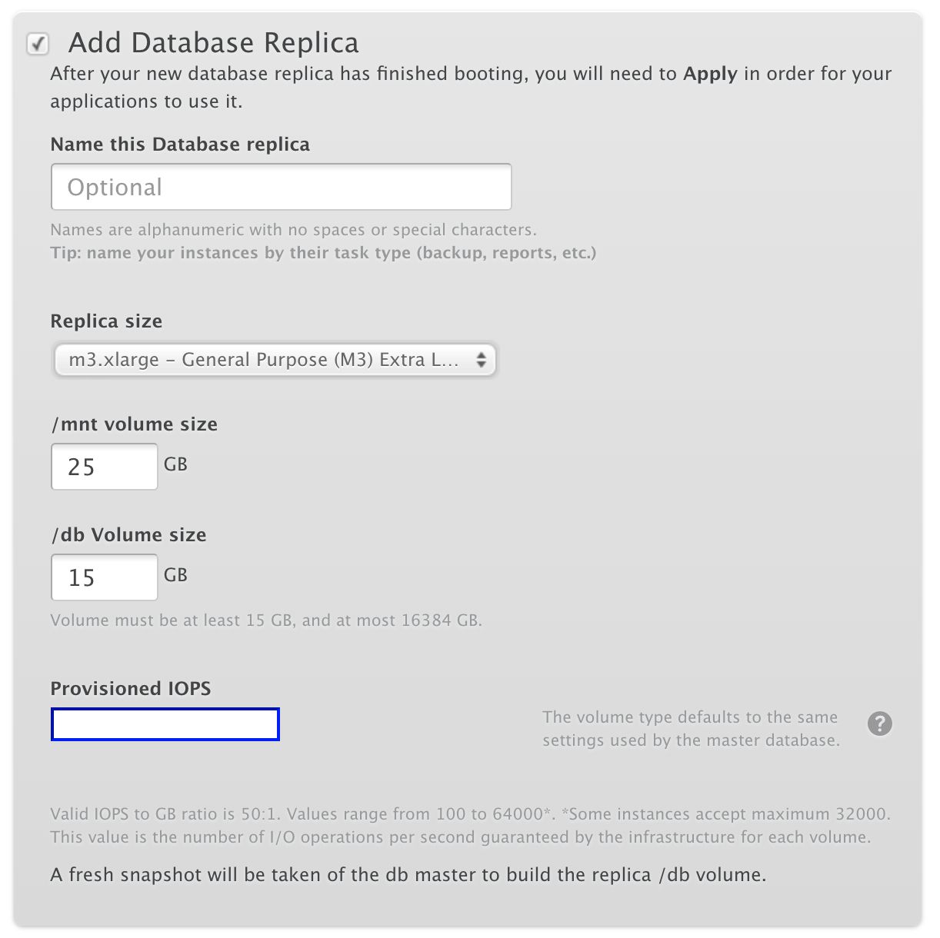Screen dimensions: 940x938
Task: Click the /db Volume size label
Action: coord(128,535)
